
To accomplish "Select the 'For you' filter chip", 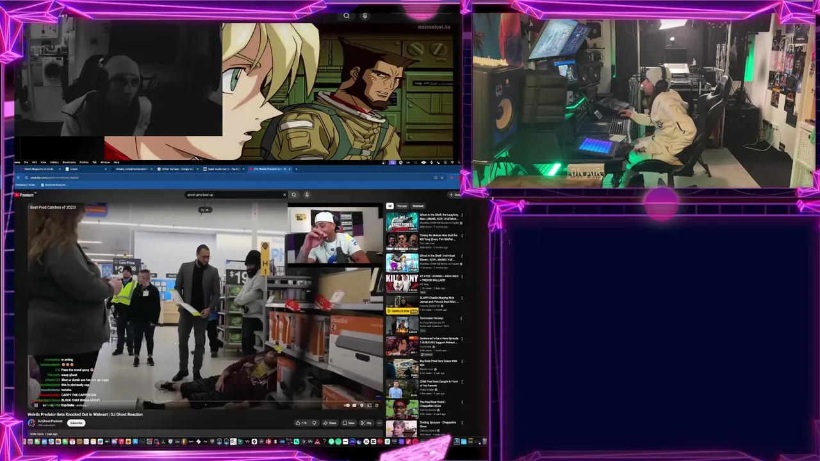I will [x=402, y=206].
